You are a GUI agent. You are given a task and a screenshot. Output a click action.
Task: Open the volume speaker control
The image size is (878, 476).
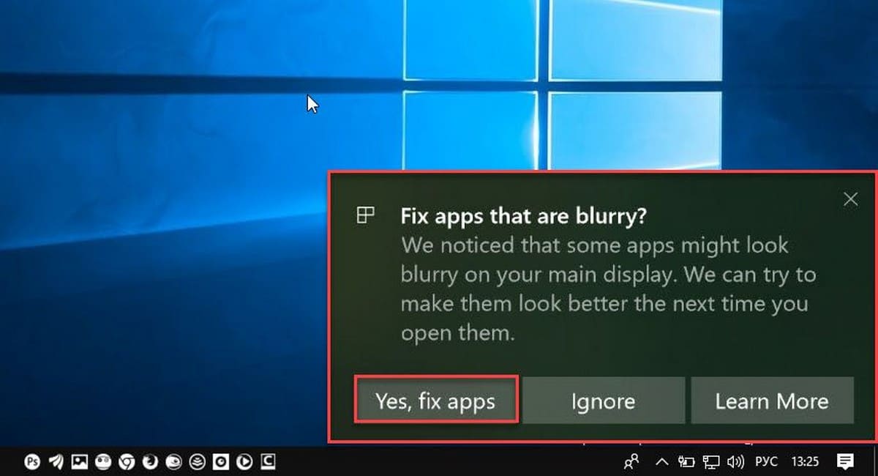[735, 461]
